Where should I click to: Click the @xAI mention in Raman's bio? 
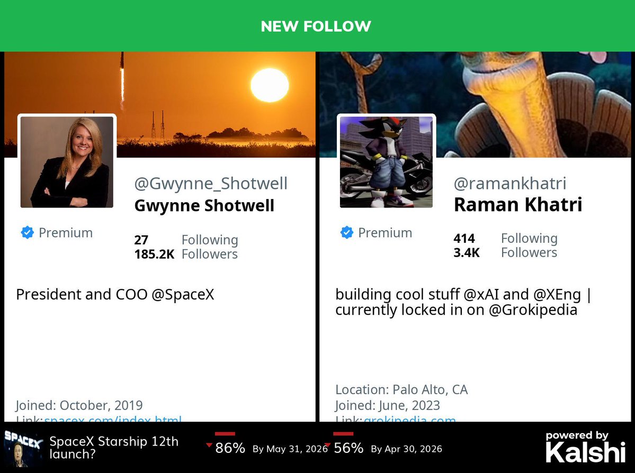(481, 294)
